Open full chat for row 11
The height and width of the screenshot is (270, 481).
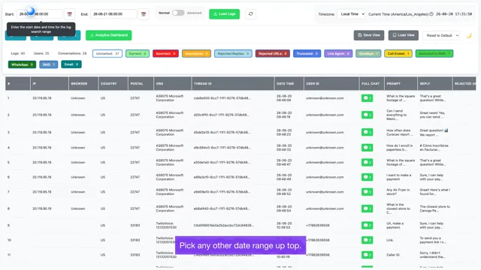click(368, 255)
